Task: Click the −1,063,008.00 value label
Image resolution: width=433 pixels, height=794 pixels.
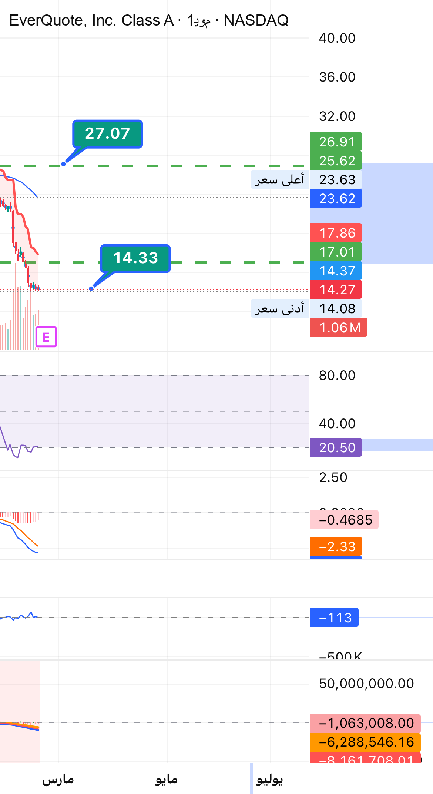Action: tap(365, 723)
